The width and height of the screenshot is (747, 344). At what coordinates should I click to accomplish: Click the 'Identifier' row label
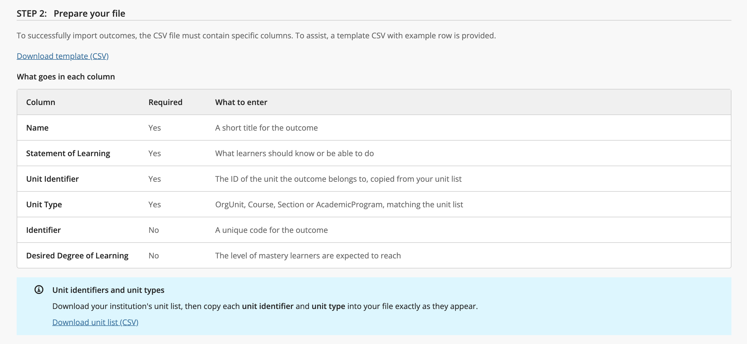click(43, 230)
